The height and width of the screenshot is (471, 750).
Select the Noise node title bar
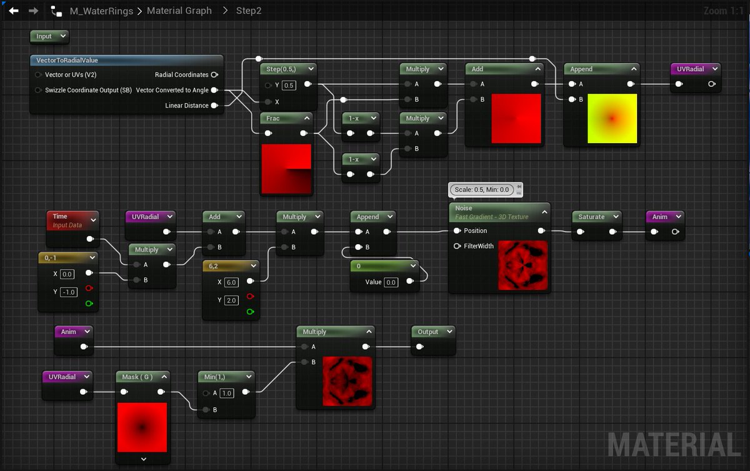(499, 212)
